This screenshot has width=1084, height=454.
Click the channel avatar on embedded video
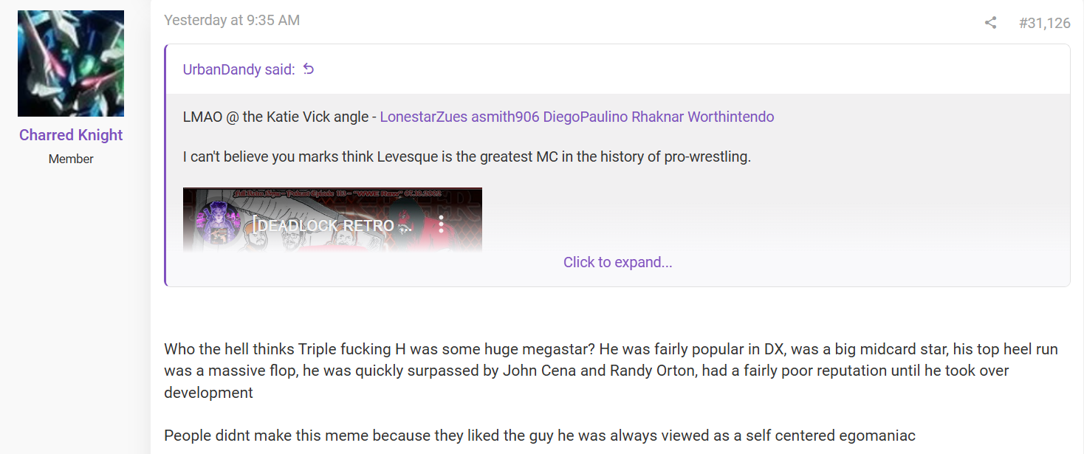(x=217, y=224)
